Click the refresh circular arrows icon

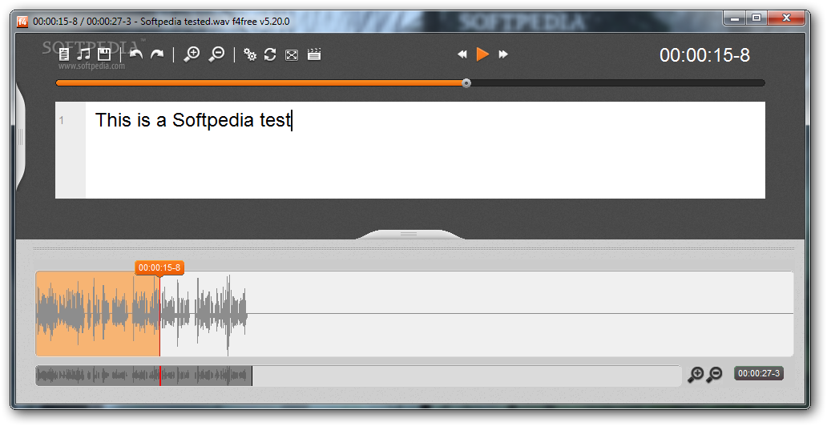pos(270,54)
